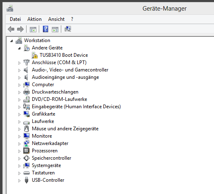This screenshot has width=214, height=194.
Task: Expand Mäuse und andere Zeigegeräte
Action: [19, 129]
